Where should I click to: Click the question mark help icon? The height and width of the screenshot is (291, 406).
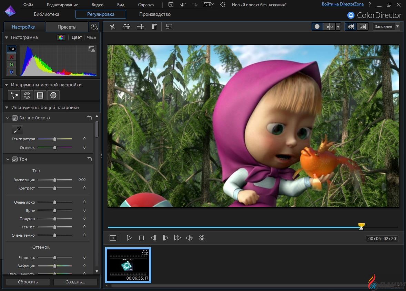[370, 5]
